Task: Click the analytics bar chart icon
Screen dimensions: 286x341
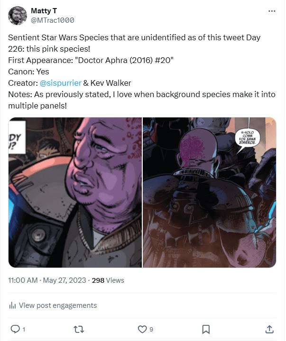Action: point(13,305)
